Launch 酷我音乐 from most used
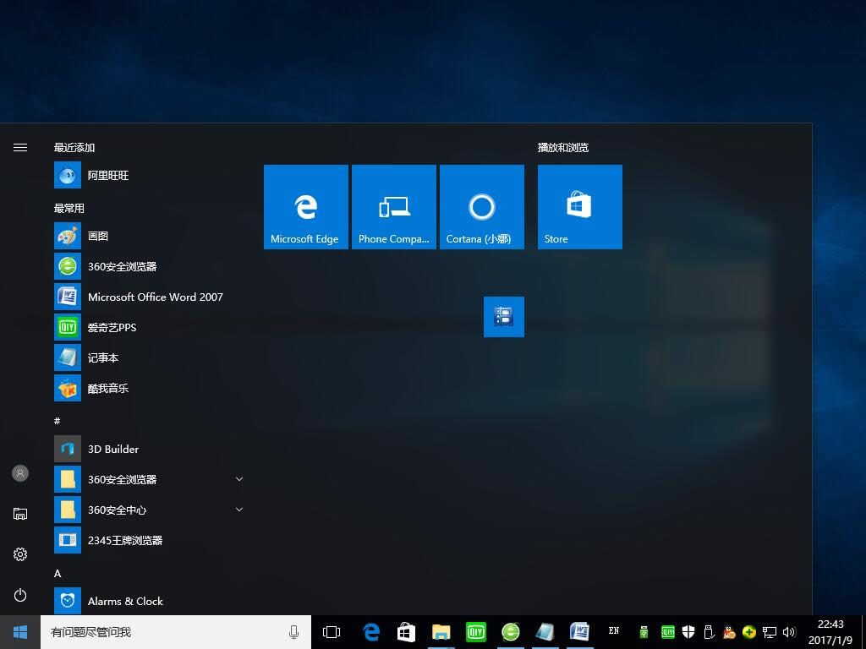Viewport: 866px width, 649px height. pyautogui.click(x=108, y=388)
